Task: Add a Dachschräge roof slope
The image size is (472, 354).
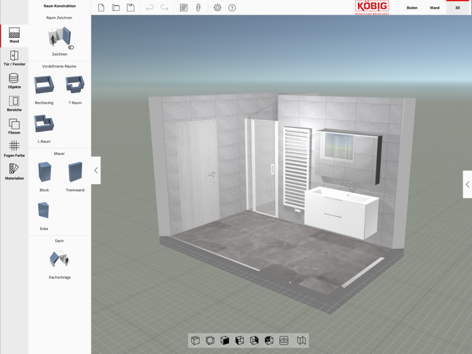Action: pos(59,265)
